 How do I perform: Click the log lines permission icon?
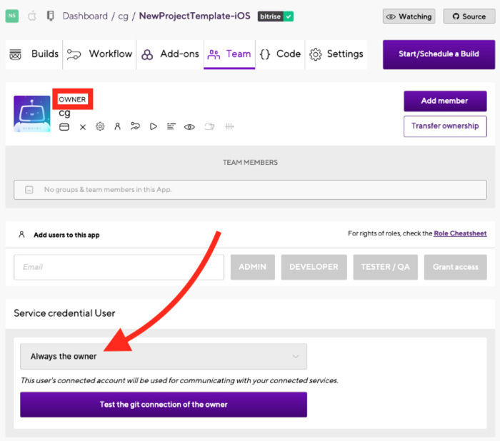tap(171, 127)
